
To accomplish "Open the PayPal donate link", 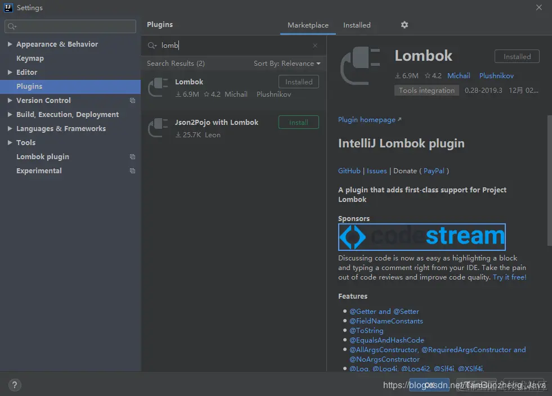I will point(434,171).
